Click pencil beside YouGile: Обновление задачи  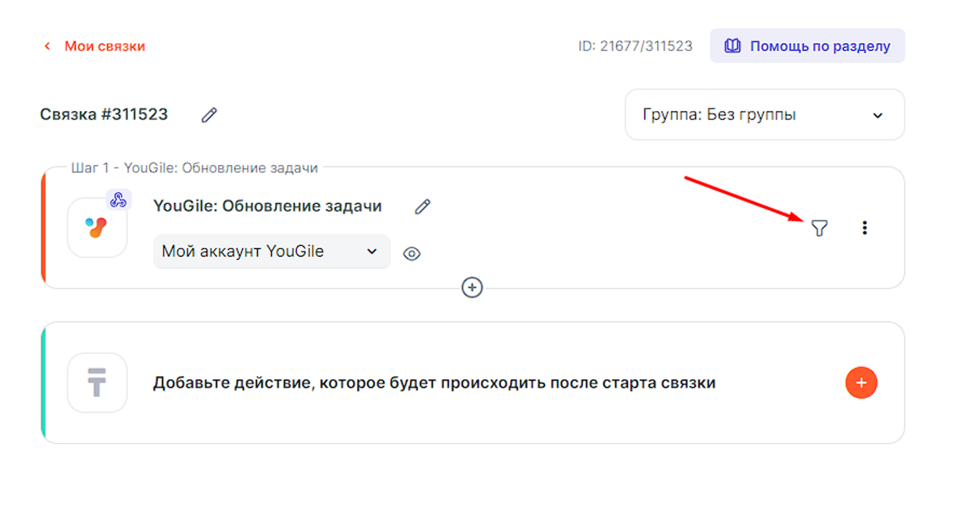pyautogui.click(x=422, y=207)
